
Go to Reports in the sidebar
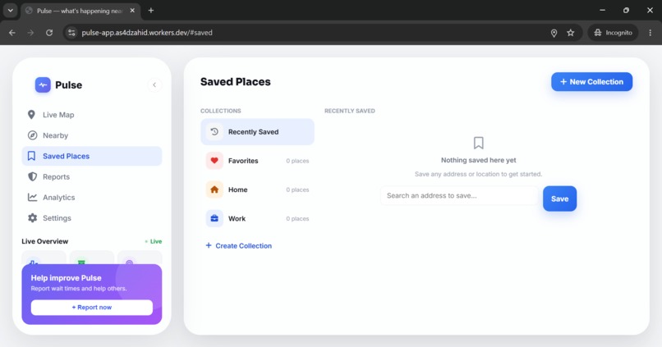[x=92, y=176]
